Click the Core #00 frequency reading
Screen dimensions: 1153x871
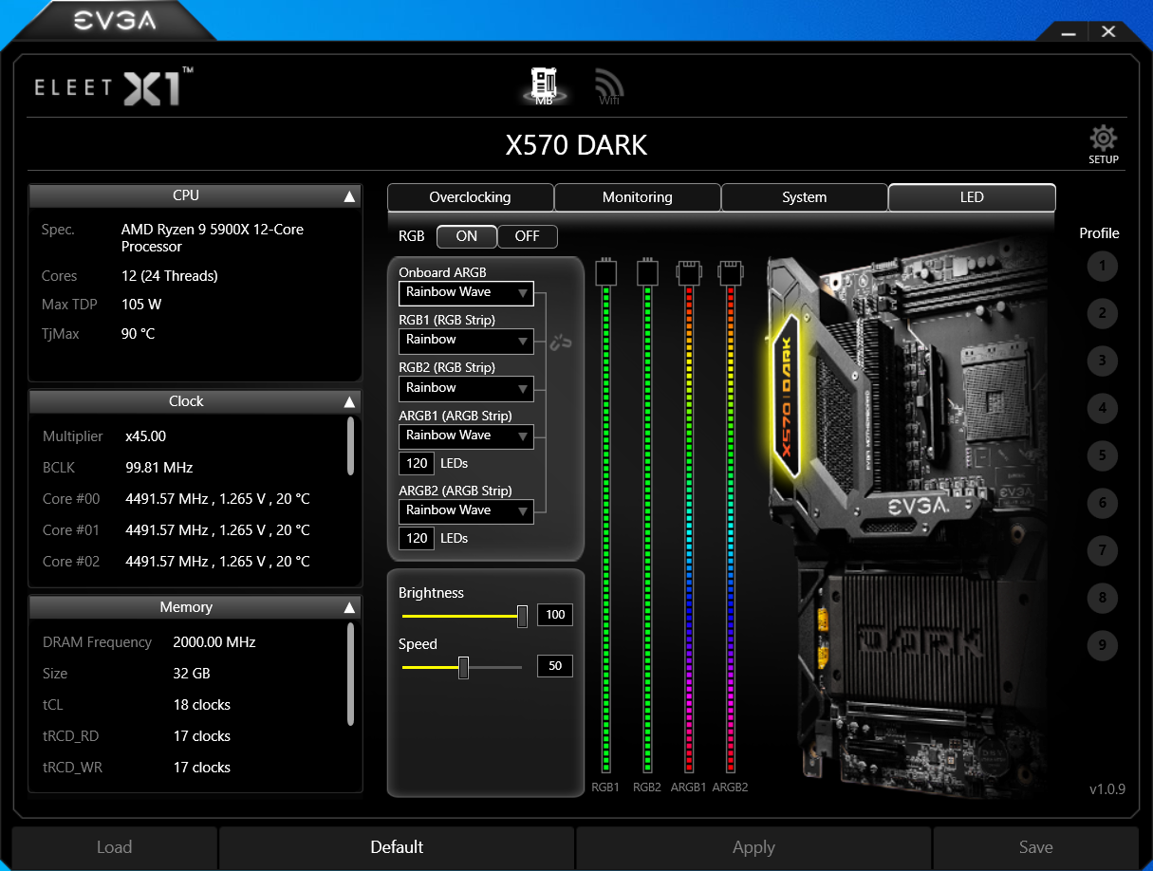pyautogui.click(x=217, y=499)
